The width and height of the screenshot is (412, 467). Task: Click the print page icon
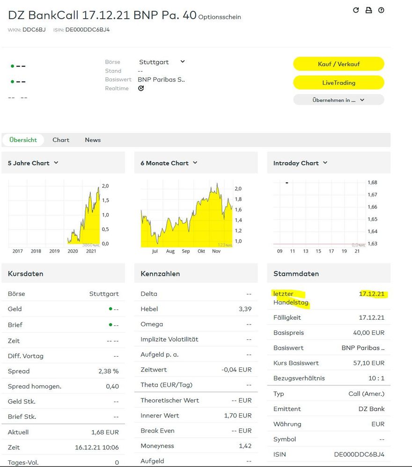point(368,10)
